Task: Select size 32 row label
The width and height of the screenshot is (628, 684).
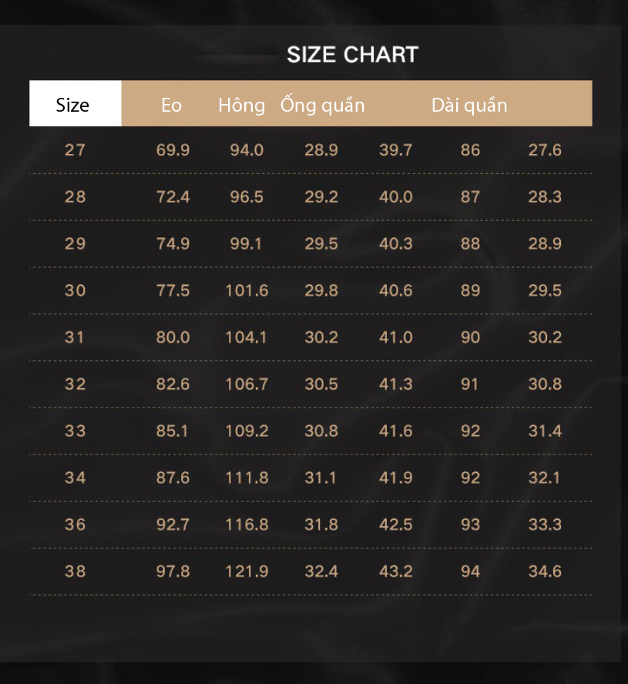Action: pyautogui.click(x=75, y=384)
